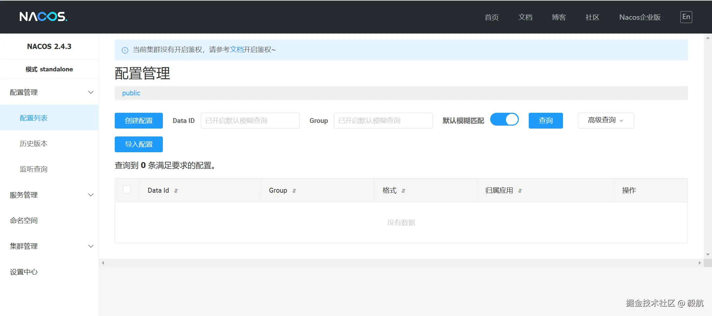Sort by Data Id column
The width and height of the screenshot is (712, 316).
coord(176,191)
